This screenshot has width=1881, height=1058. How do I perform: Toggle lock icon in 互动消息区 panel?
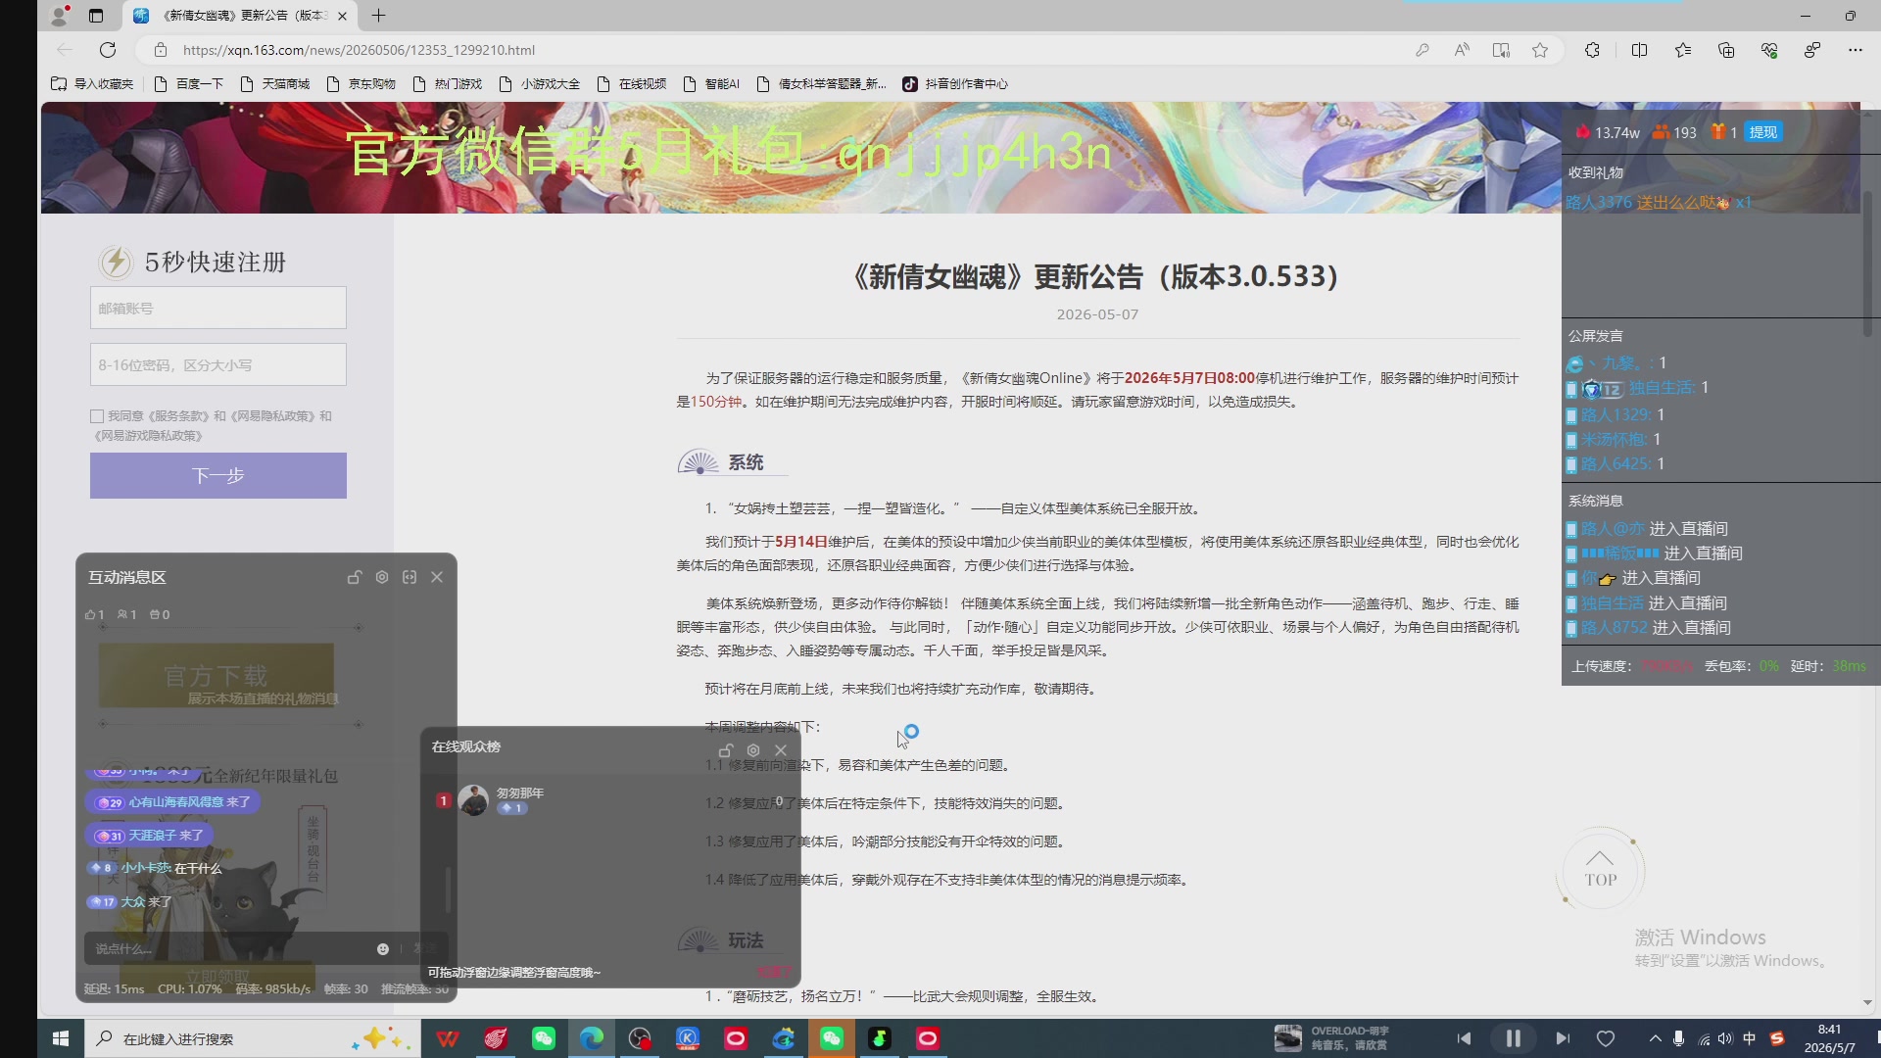click(355, 577)
